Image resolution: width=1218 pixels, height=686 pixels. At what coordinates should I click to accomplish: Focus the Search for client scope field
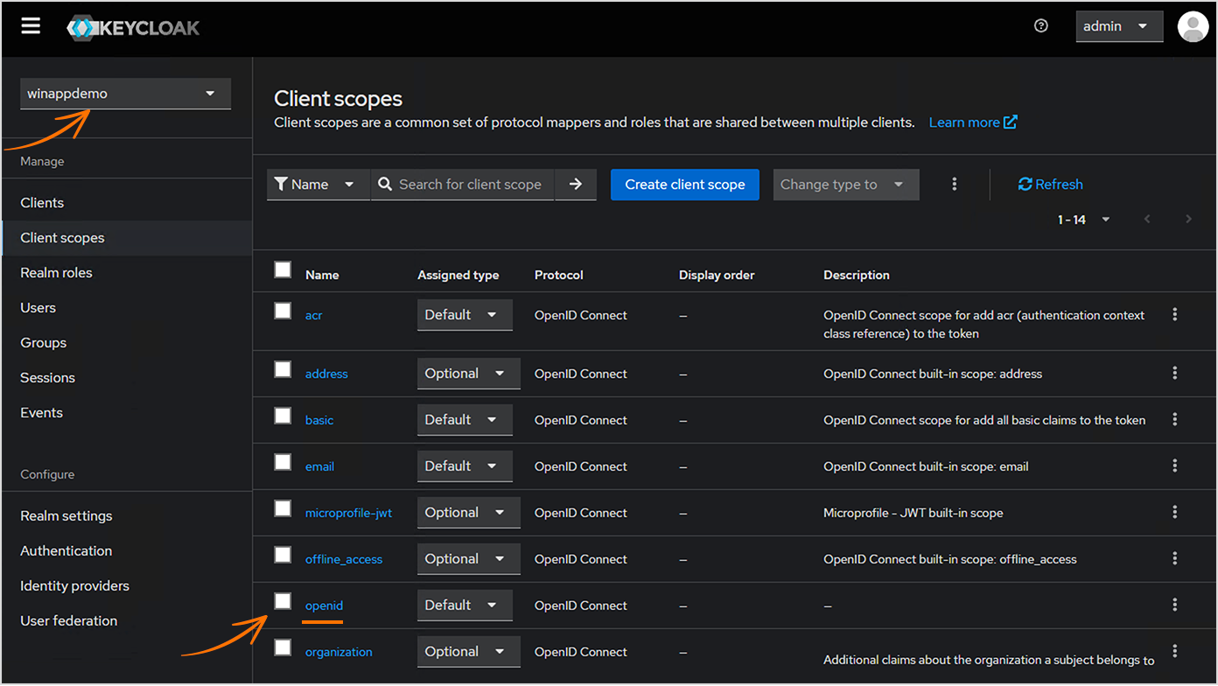pyautogui.click(x=470, y=185)
